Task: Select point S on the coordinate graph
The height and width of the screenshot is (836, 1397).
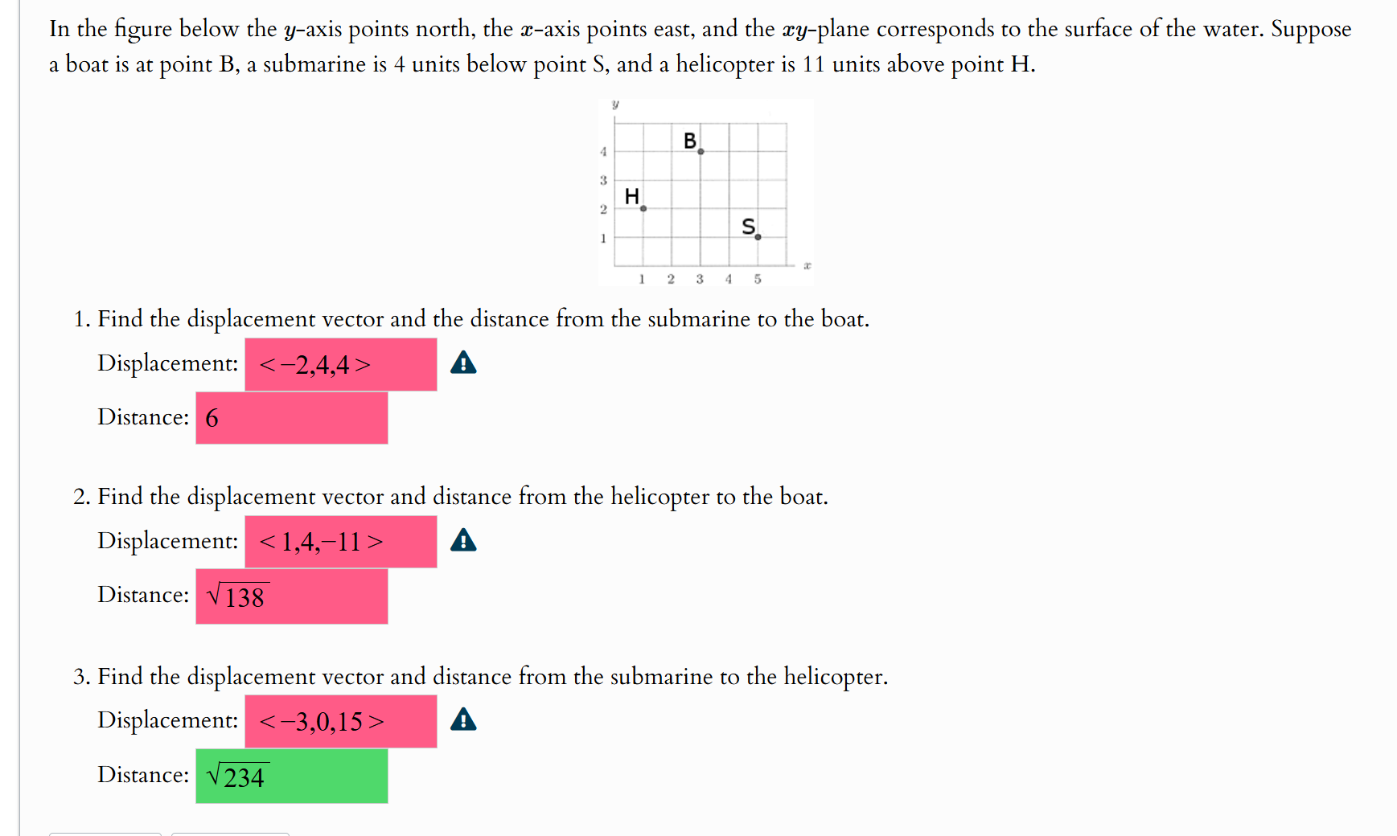Action: (x=758, y=237)
